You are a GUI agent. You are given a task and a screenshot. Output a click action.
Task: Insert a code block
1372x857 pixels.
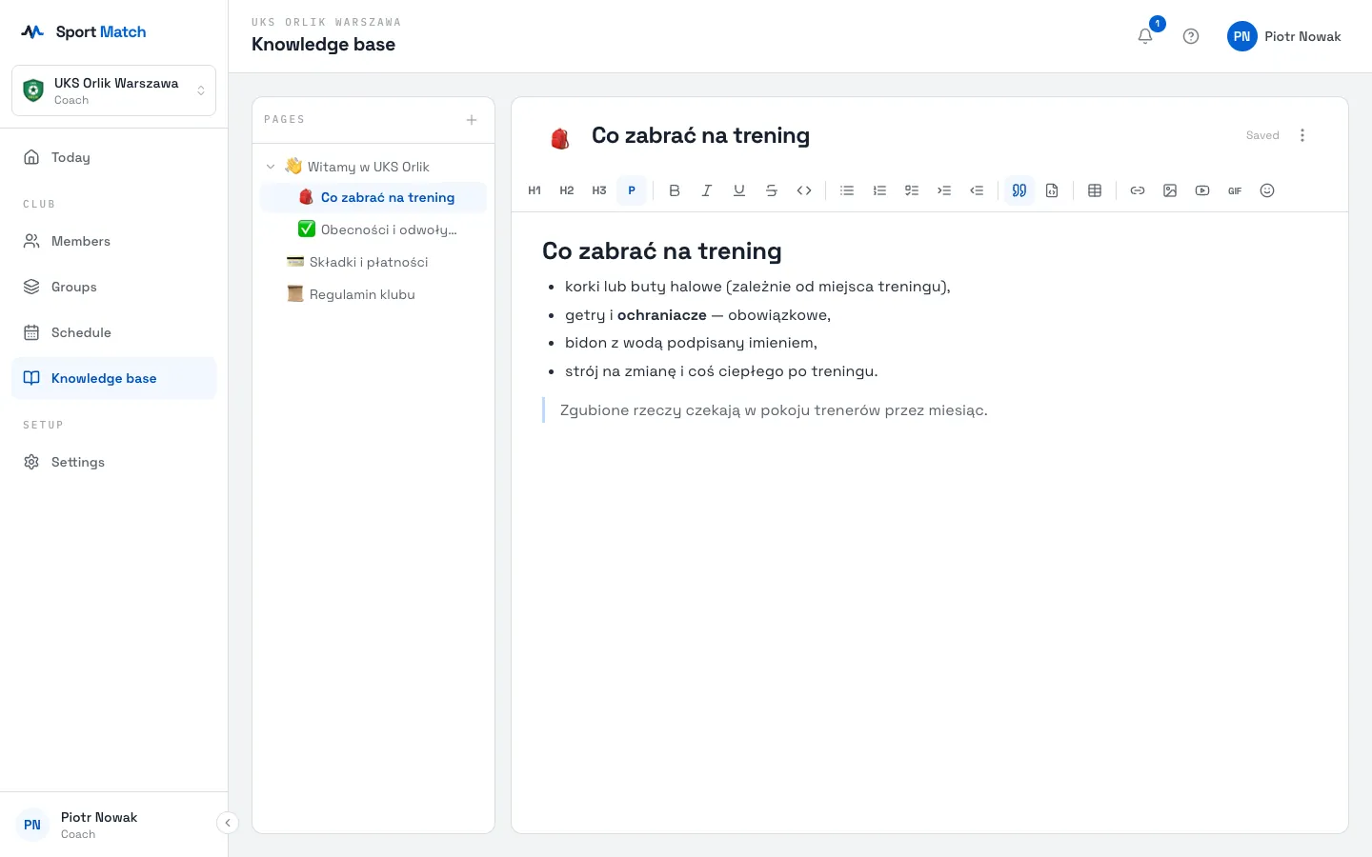1052,190
